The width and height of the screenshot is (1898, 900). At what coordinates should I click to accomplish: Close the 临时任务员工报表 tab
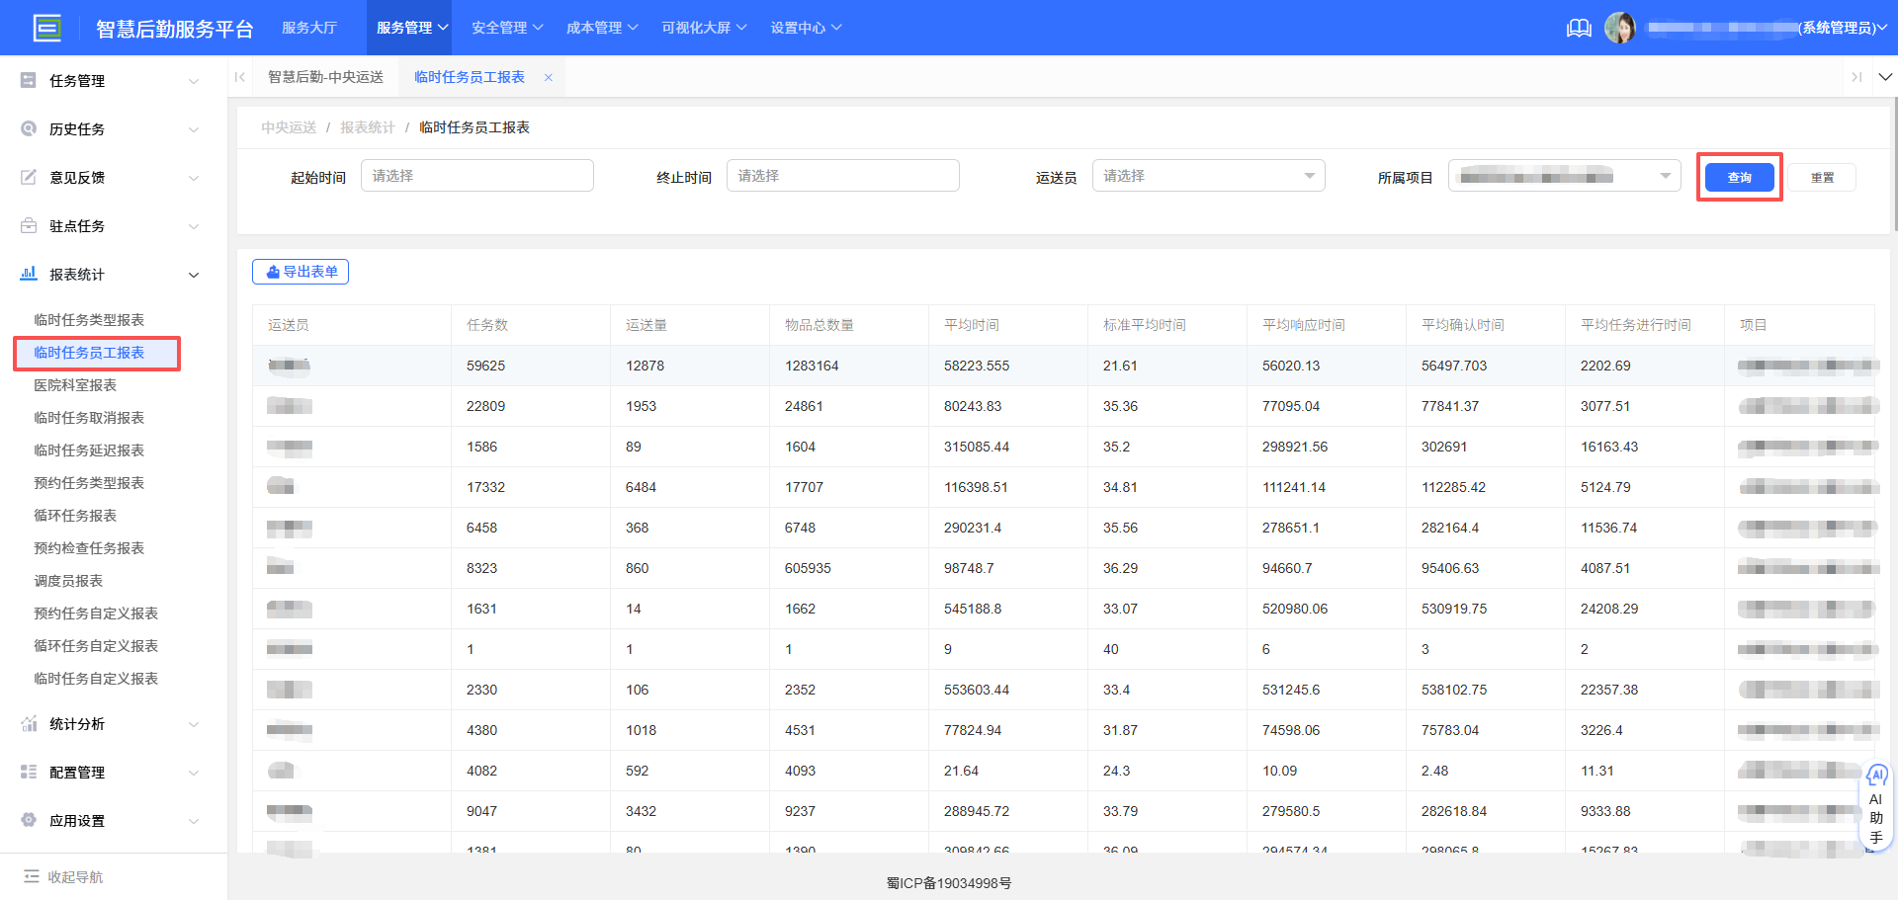click(x=549, y=76)
